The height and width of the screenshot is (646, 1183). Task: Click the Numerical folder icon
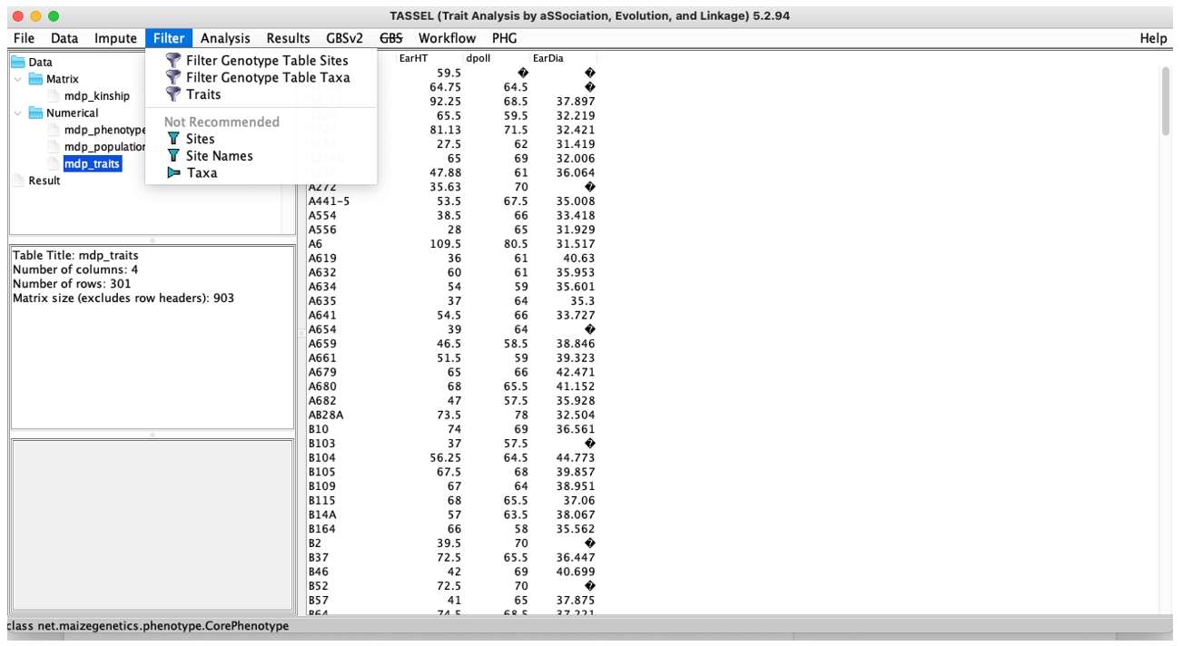coord(35,113)
